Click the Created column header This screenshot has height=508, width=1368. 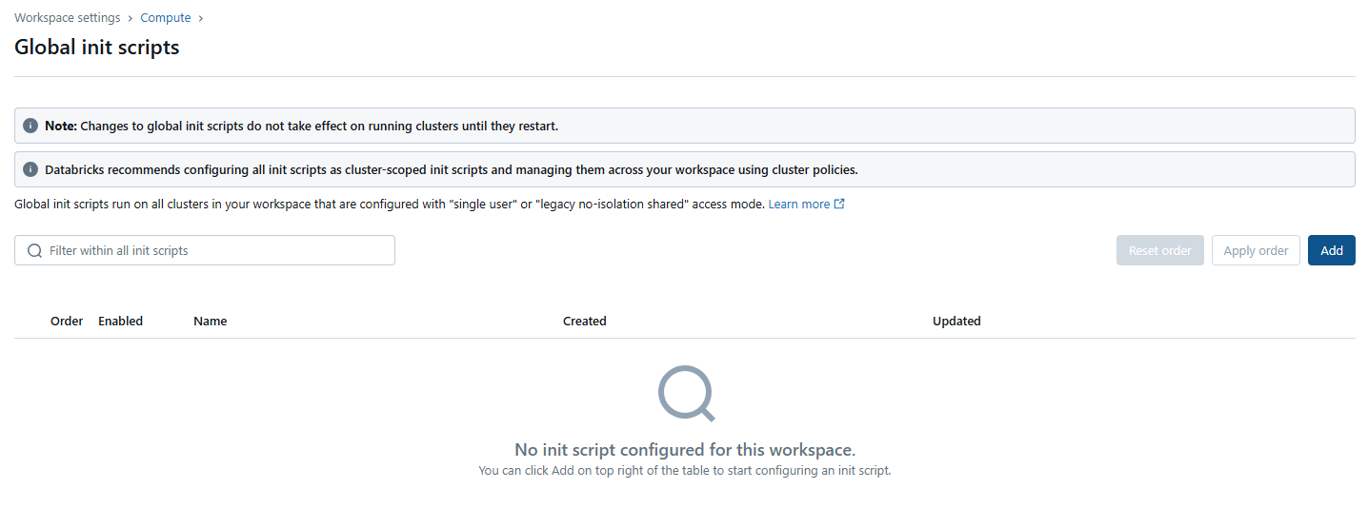coord(585,321)
